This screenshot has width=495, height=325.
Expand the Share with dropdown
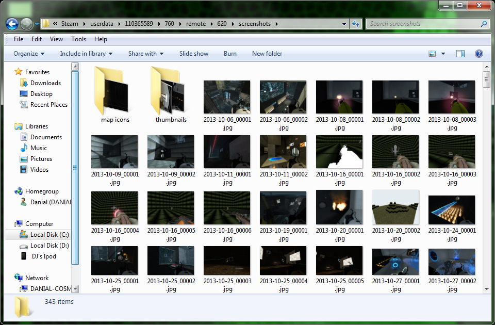pyautogui.click(x=146, y=54)
